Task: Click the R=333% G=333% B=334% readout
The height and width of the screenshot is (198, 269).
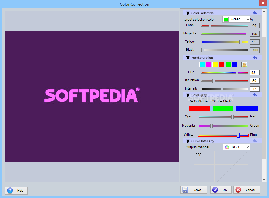Action: [x=209, y=101]
